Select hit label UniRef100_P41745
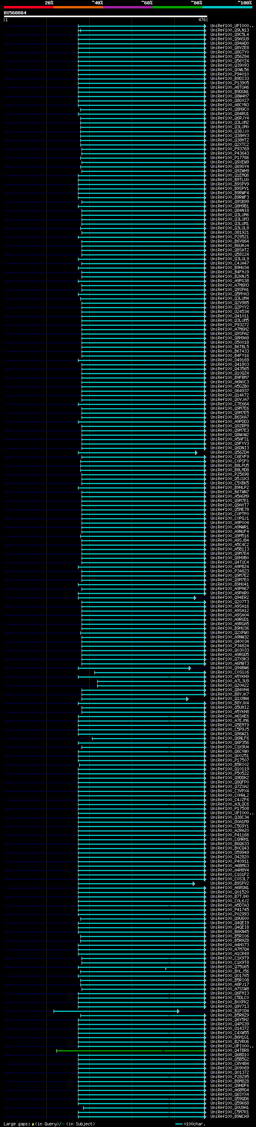The height and width of the screenshot is (1127, 256). tap(229, 910)
